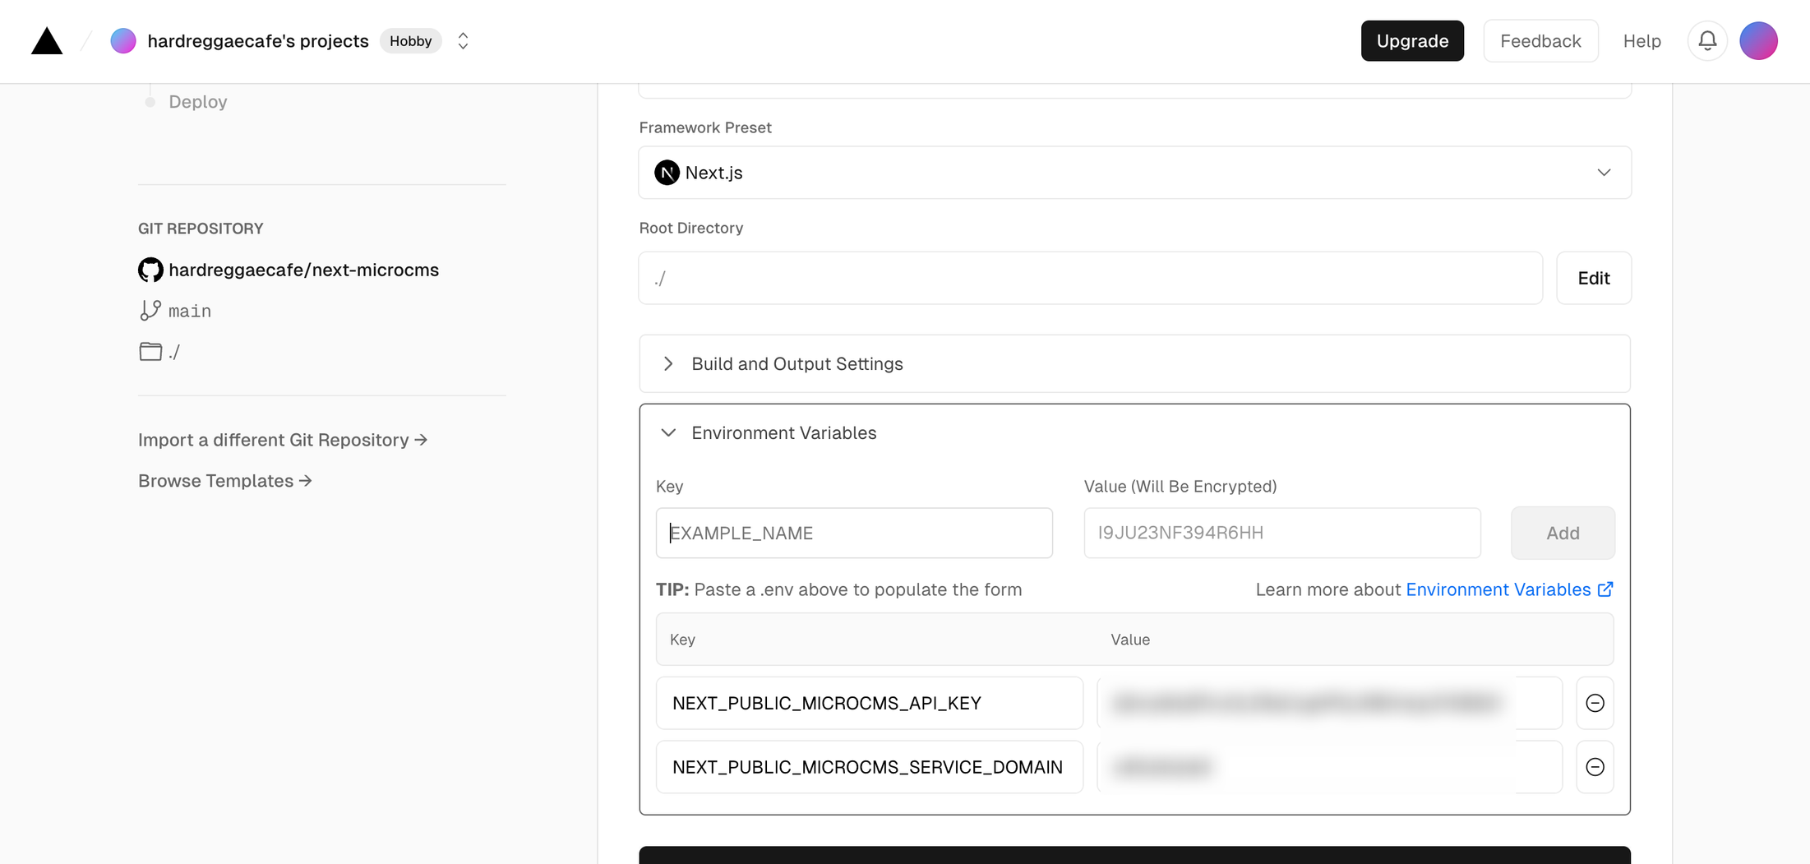This screenshot has width=1810, height=864.
Task: Click external link icon after Environment Variables
Action: tap(1605, 589)
